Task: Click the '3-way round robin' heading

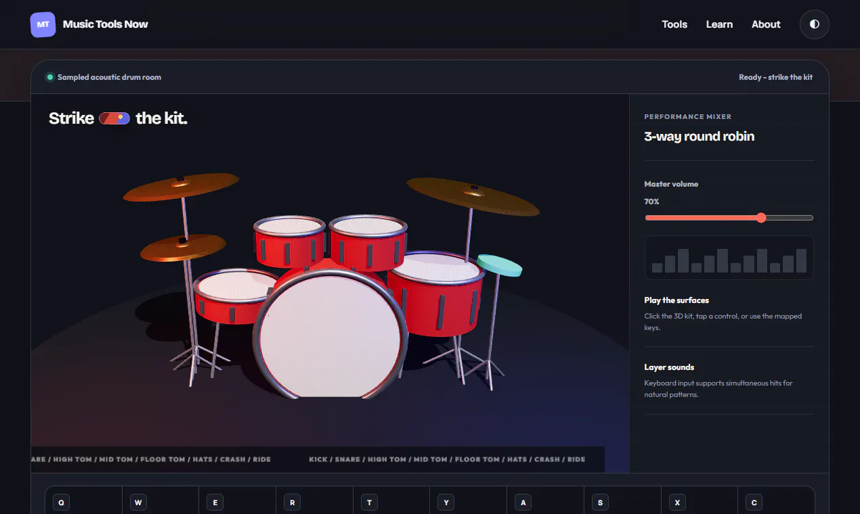Action: pyautogui.click(x=699, y=136)
